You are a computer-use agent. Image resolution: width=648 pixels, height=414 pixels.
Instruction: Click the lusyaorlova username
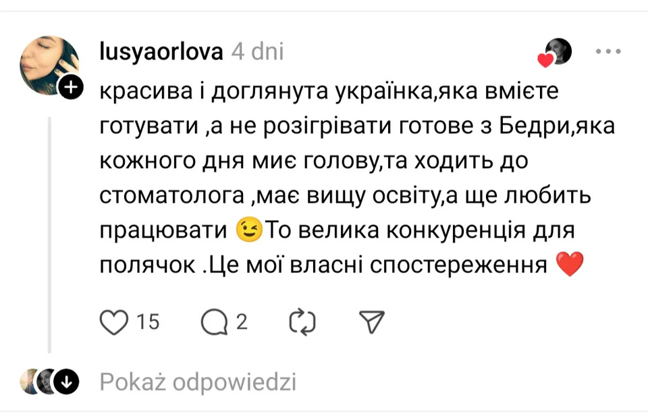[160, 52]
